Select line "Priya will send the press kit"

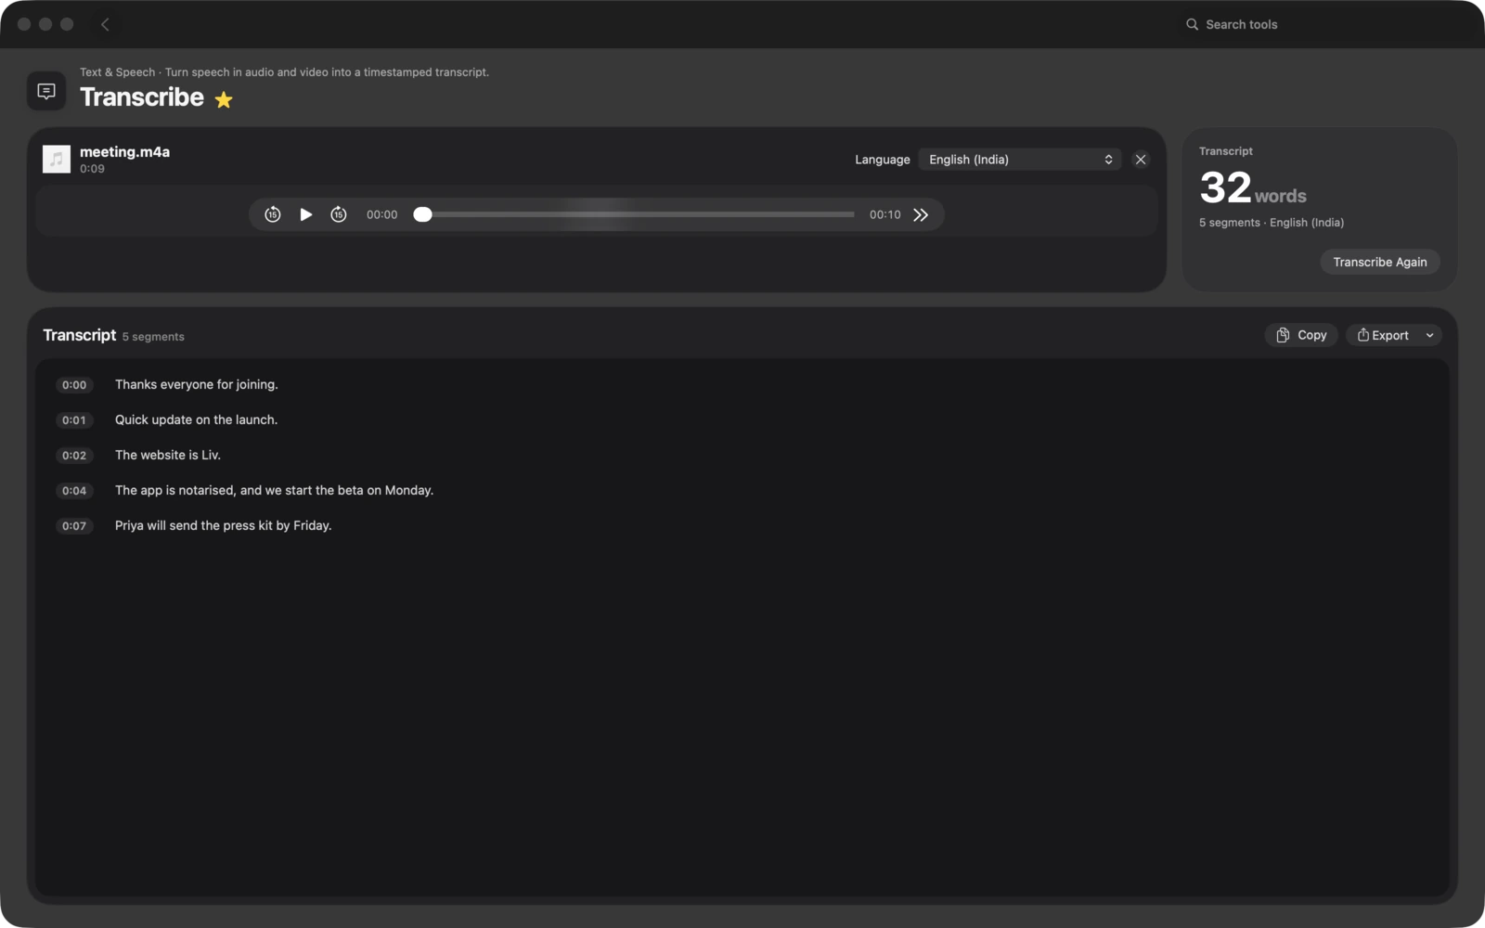coord(223,525)
